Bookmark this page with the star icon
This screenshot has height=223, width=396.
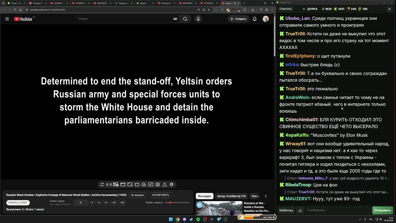(x=209, y=10)
